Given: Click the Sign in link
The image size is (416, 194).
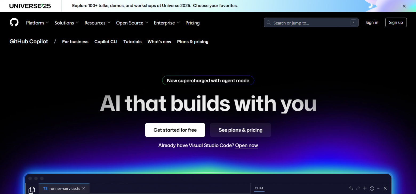Looking at the screenshot, I should pyautogui.click(x=372, y=23).
